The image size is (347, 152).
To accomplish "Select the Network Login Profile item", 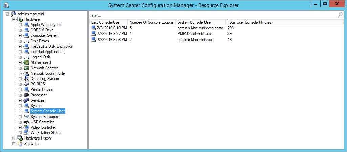I will point(48,73).
